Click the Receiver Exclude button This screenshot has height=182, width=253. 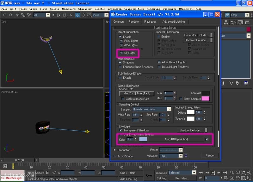point(196,40)
